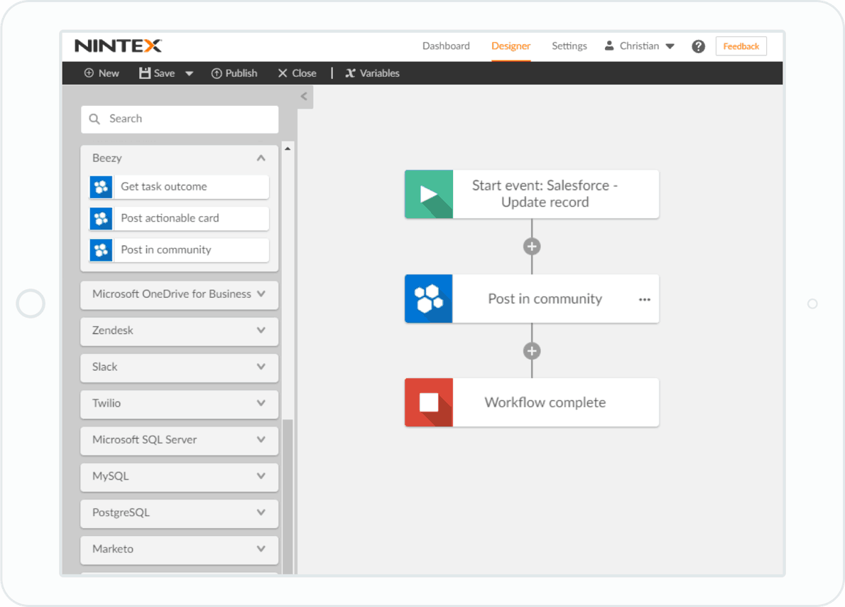The height and width of the screenshot is (607, 845).
Task: Click the toolbox scrollbar thumb
Action: (288, 496)
